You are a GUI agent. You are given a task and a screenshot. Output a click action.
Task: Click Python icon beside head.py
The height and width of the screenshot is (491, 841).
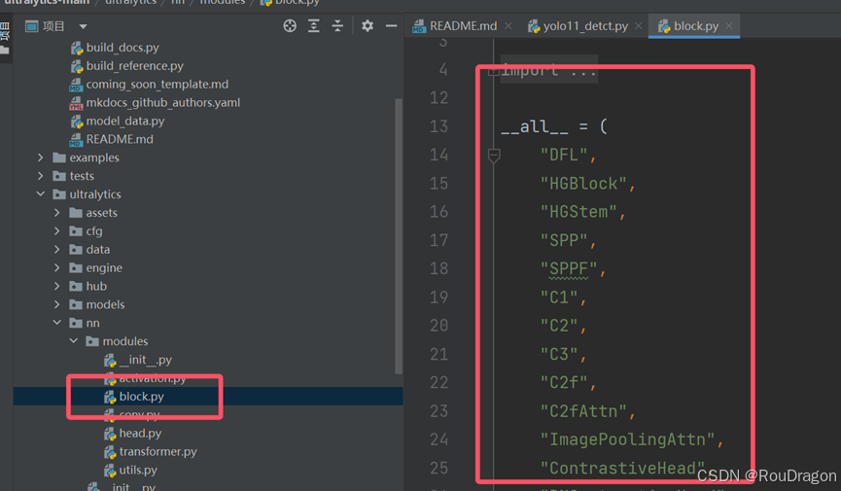(x=110, y=434)
